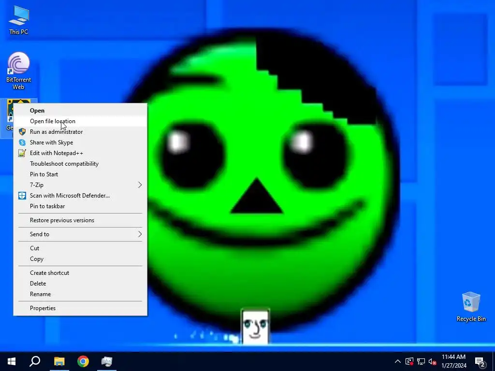Select Scan with Microsoft Defender
Image resolution: width=495 pixels, height=371 pixels.
[x=80, y=196]
